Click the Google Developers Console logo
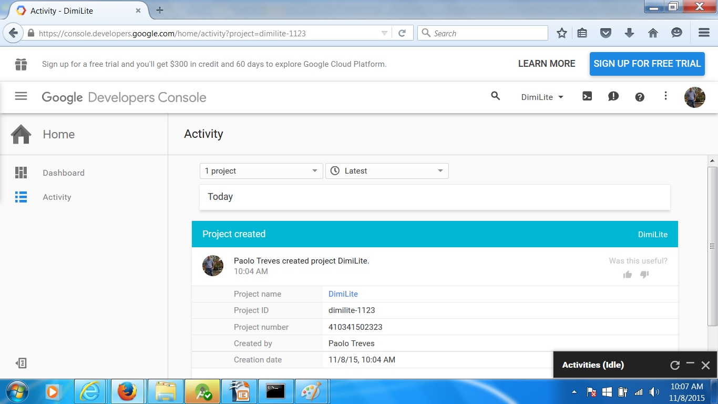 tap(124, 97)
